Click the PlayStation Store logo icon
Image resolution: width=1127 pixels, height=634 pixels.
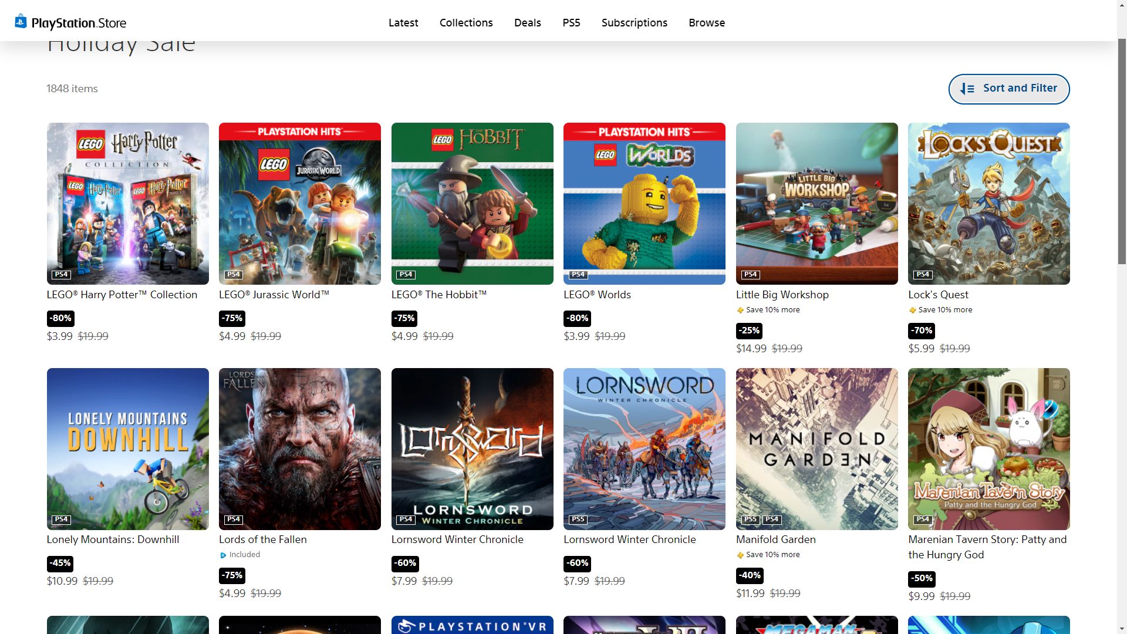(x=21, y=22)
